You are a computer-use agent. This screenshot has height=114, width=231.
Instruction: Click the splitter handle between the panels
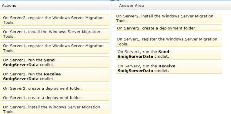tap(115, 1)
